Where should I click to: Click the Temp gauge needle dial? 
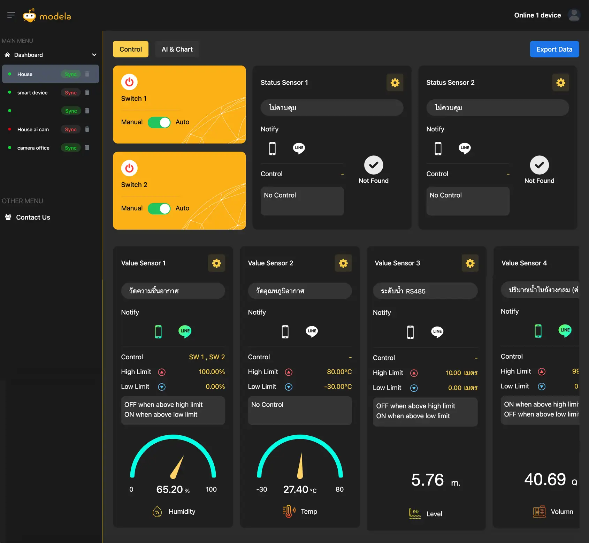300,457
